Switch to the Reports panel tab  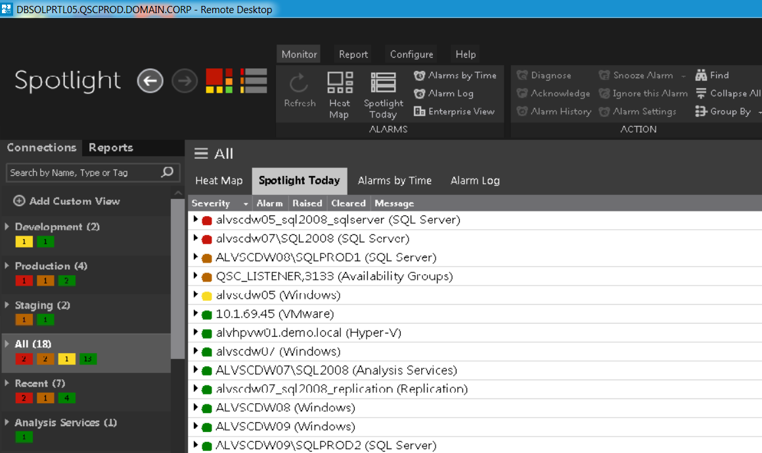point(111,148)
